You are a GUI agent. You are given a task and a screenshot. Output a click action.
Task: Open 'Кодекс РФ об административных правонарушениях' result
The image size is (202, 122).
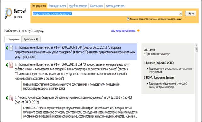tap(73, 100)
